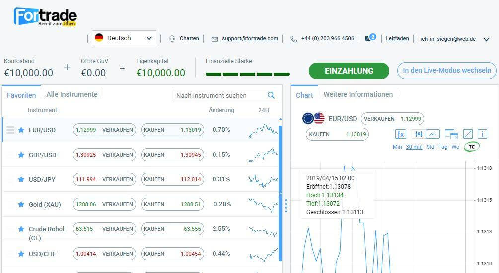Screen dimensions: 499x273
Task: Select the Min timeframe
Action: [x=397, y=147]
